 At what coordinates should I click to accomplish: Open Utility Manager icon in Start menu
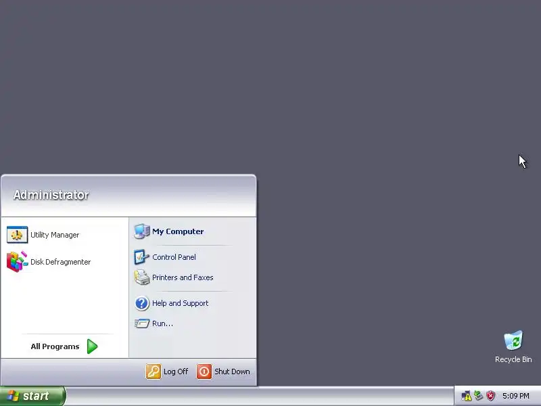pyautogui.click(x=17, y=235)
